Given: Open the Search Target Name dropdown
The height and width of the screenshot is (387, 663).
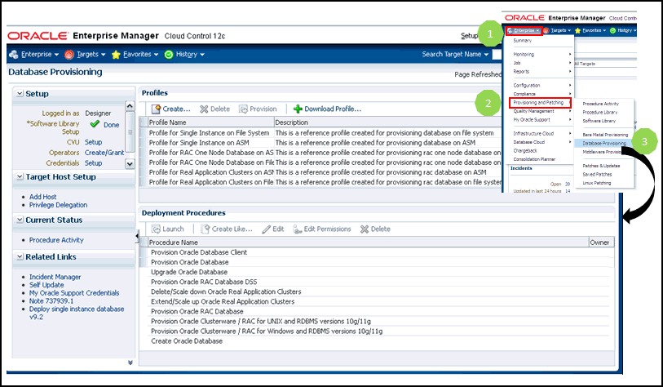Looking at the screenshot, I should click(486, 55).
